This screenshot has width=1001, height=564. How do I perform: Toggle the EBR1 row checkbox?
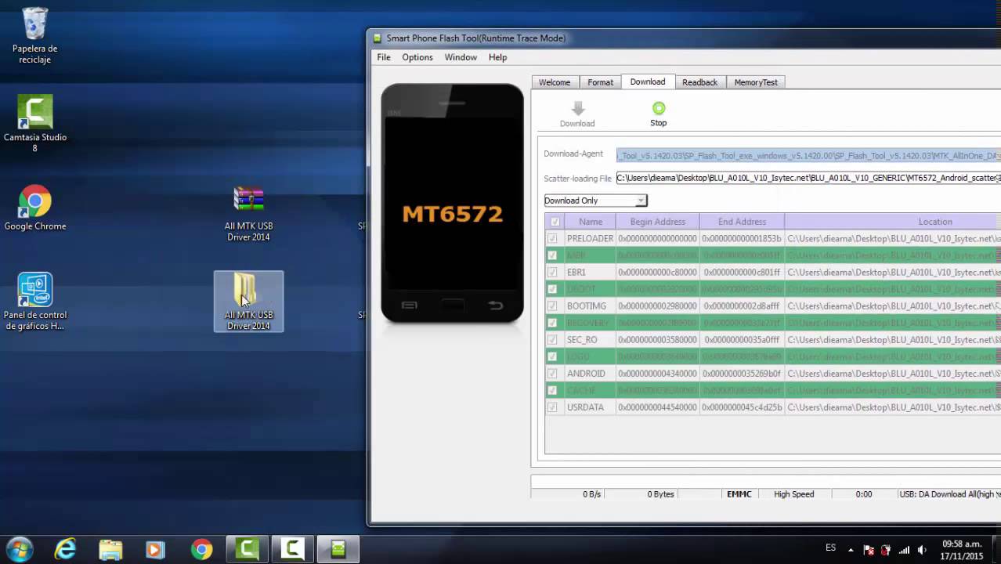(x=553, y=273)
